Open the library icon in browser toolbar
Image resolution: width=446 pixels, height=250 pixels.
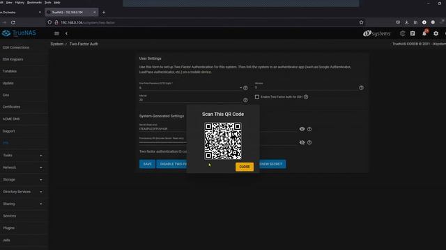(x=415, y=22)
